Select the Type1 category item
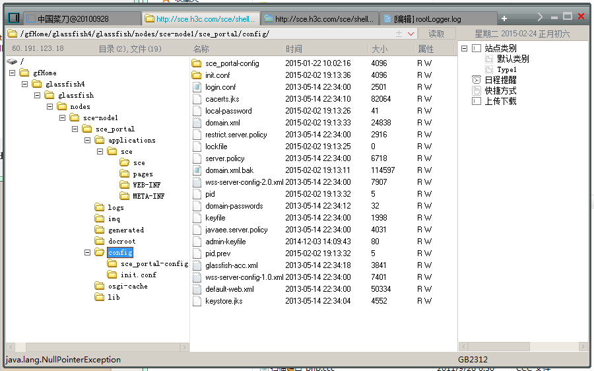This screenshot has height=371, width=594. click(506, 69)
